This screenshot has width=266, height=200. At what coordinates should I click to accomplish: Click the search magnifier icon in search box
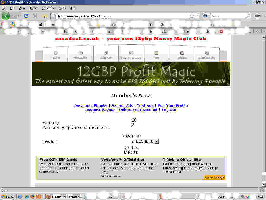click(x=248, y=16)
